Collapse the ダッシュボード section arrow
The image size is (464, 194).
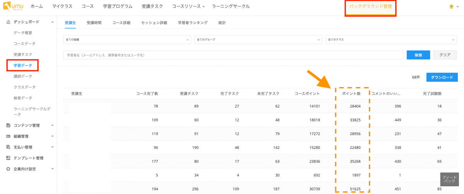pos(52,22)
